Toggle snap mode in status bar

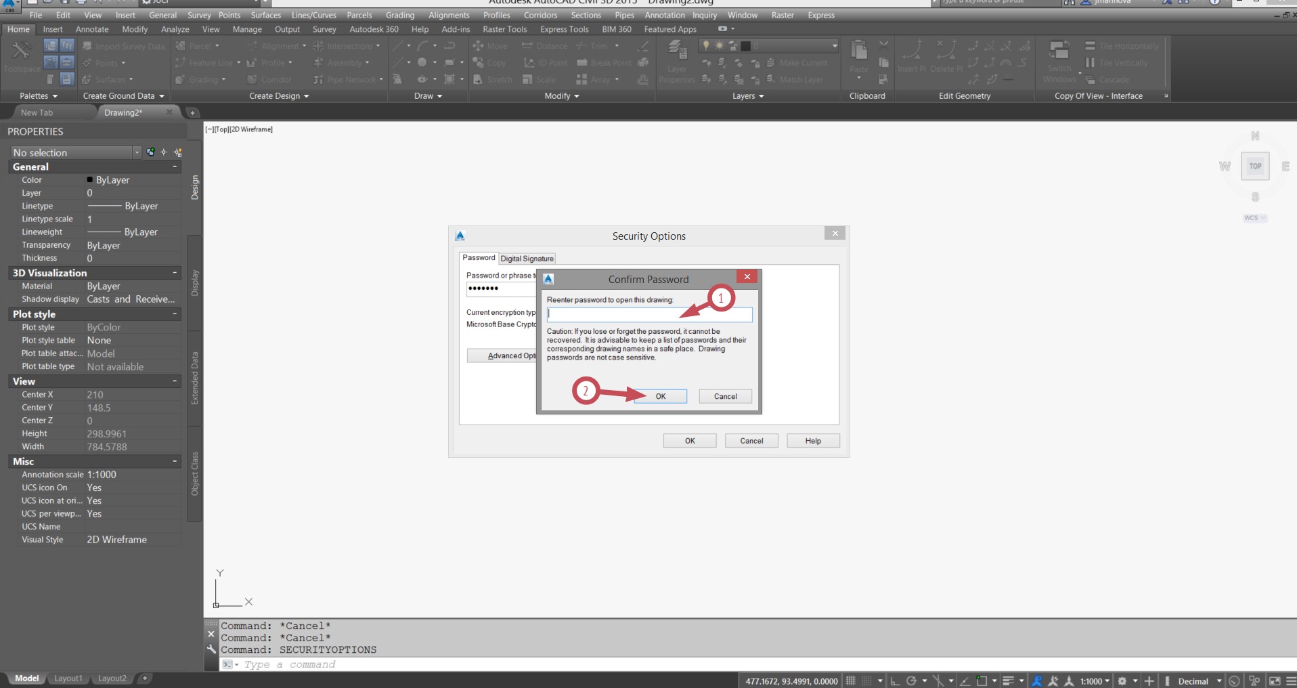tap(866, 681)
